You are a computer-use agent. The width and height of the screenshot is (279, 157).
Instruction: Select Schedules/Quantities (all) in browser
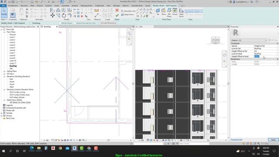tap(16, 108)
